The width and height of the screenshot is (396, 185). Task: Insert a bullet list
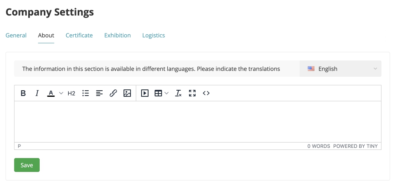[x=85, y=93]
